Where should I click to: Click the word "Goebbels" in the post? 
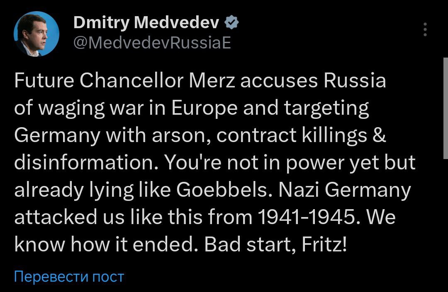tap(224, 191)
